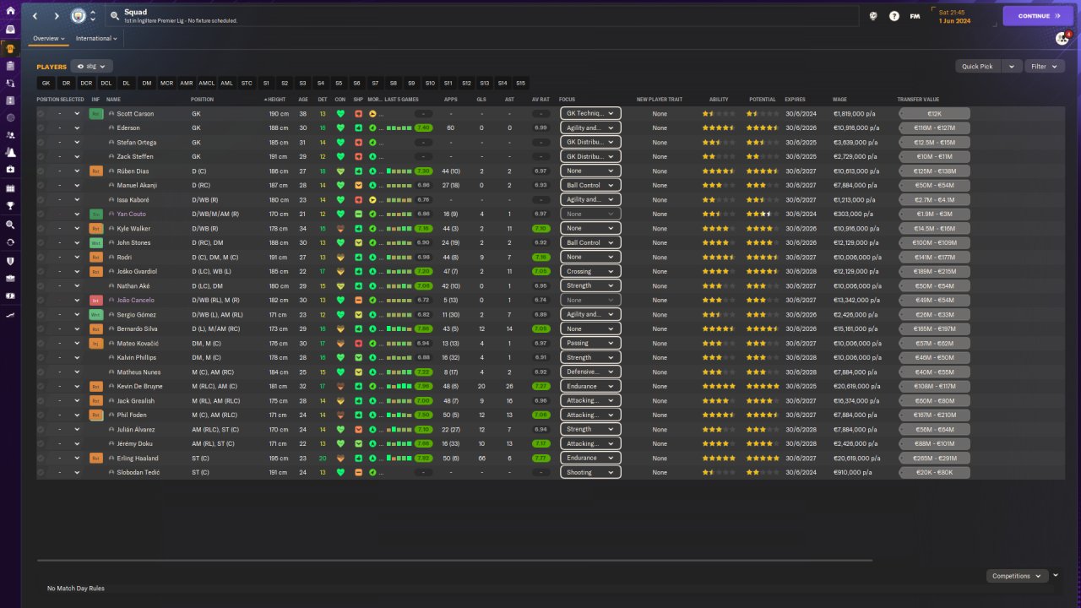
Task: Open the trophy competitions icon in the sidebar
Action: [x=10, y=205]
